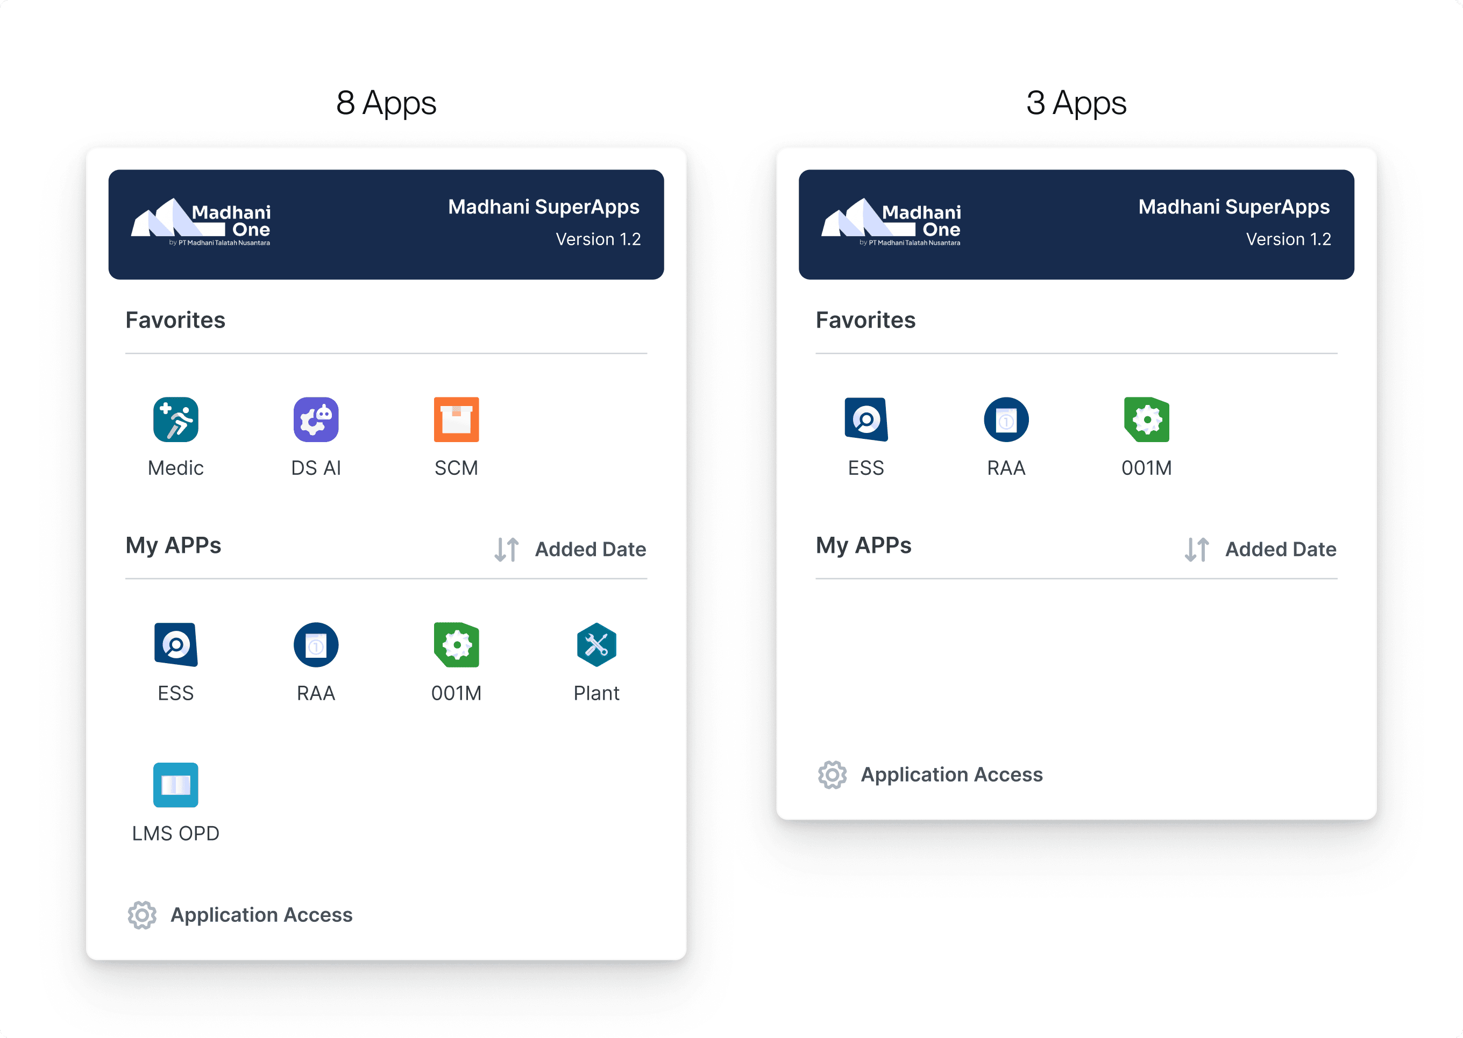Open RAA app in 3 Apps panel Favorites
Image resolution: width=1463 pixels, height=1038 pixels.
(1006, 420)
